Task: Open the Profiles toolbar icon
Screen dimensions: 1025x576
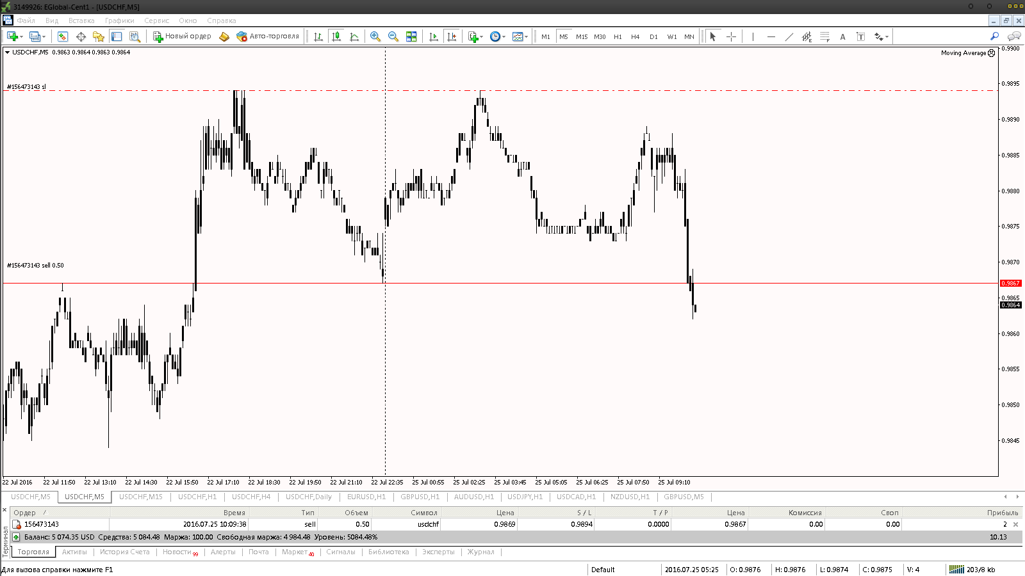Action: pyautogui.click(x=35, y=36)
